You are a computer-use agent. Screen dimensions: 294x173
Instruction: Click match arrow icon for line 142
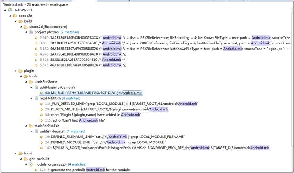tap(42, 148)
